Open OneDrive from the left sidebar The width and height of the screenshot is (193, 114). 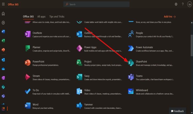point(3,69)
